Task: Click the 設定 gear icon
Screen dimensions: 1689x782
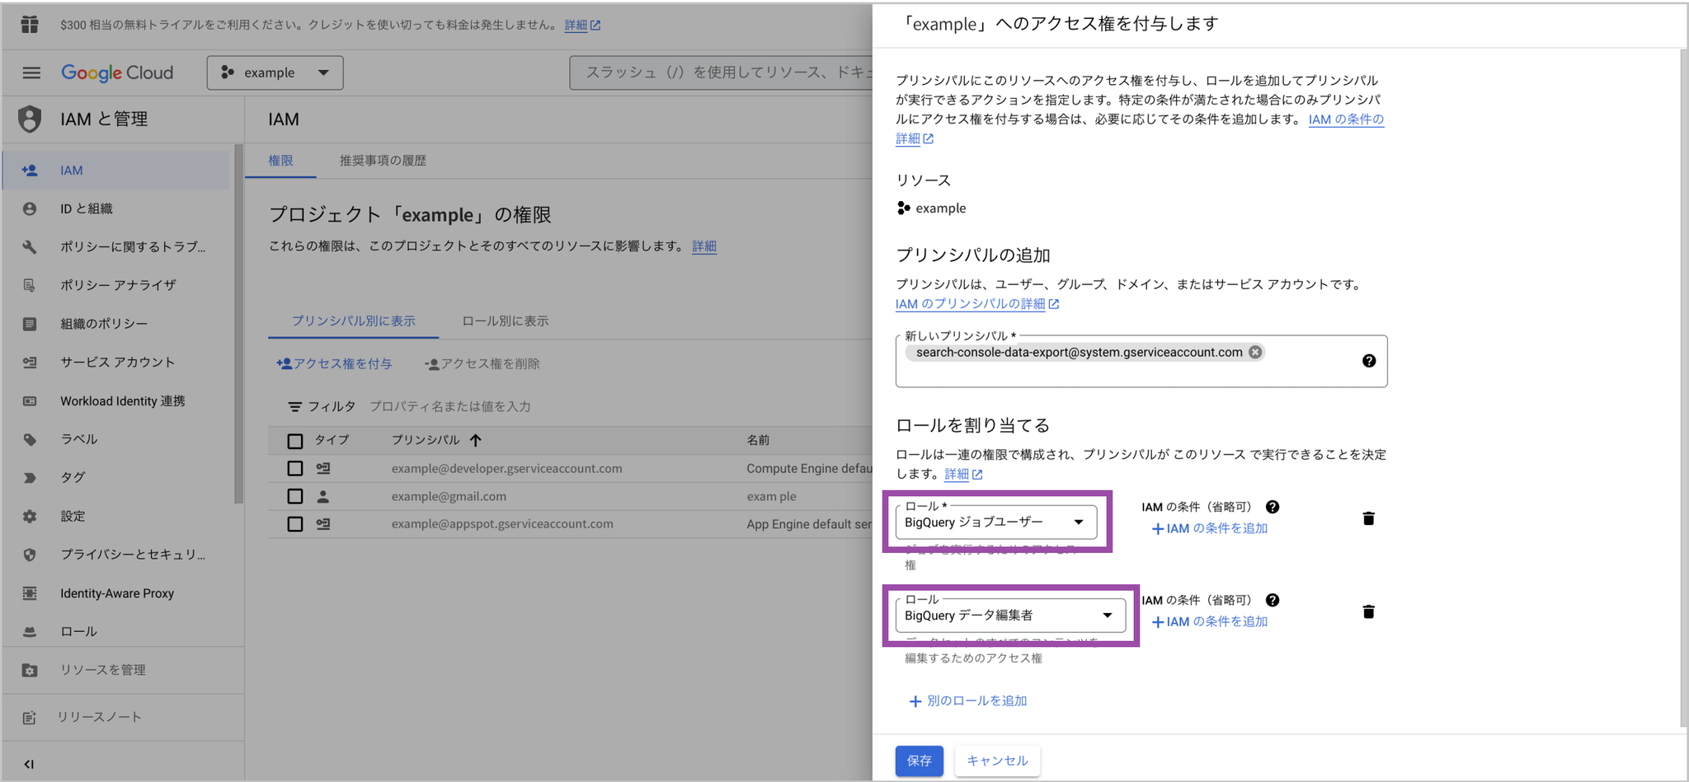Action: [x=30, y=516]
